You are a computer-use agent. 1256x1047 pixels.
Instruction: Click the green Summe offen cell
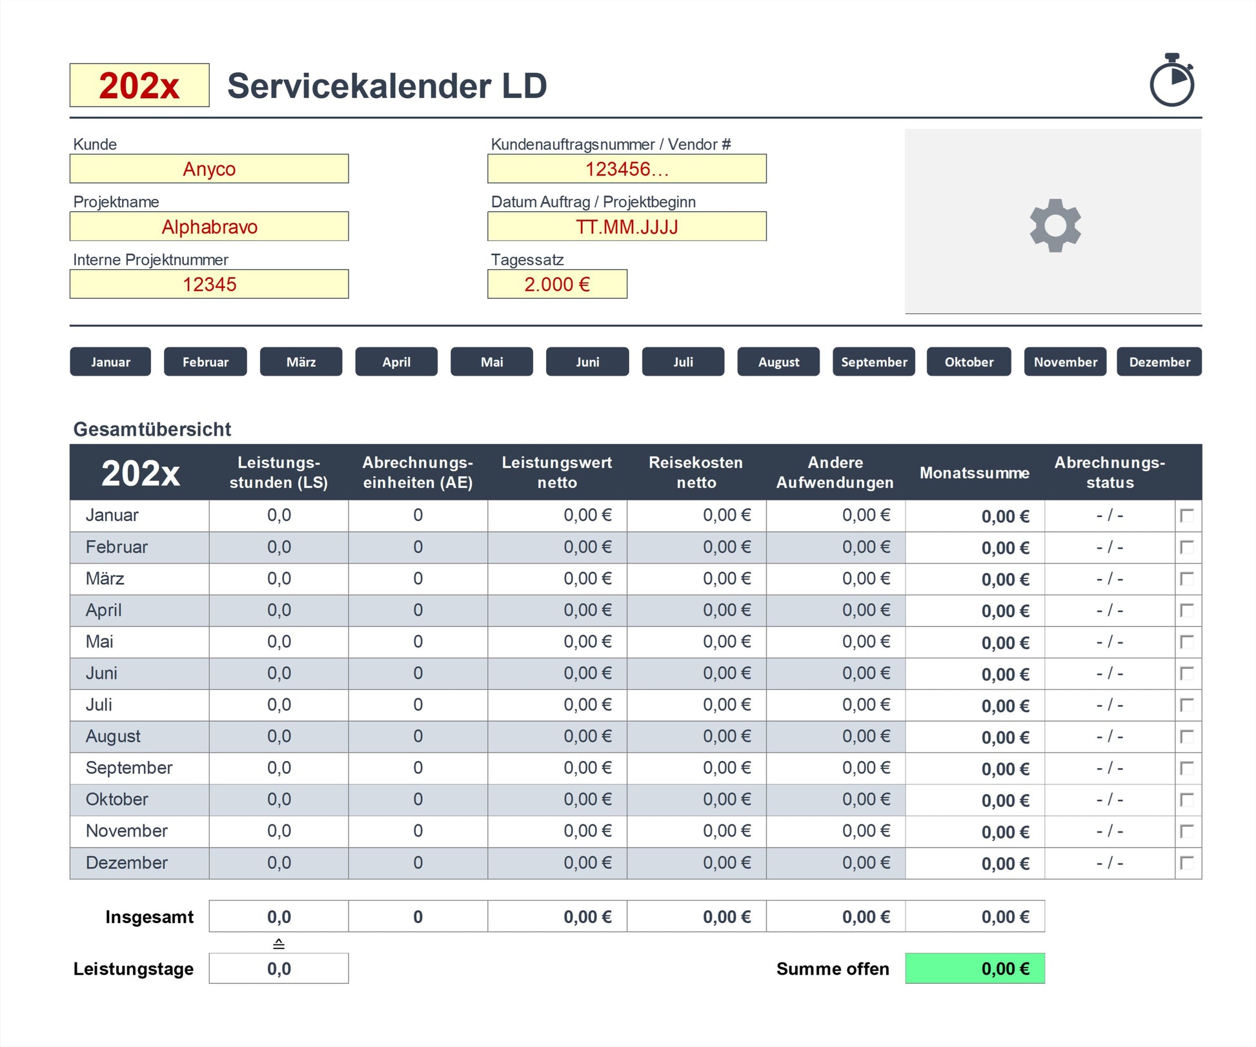click(x=975, y=968)
